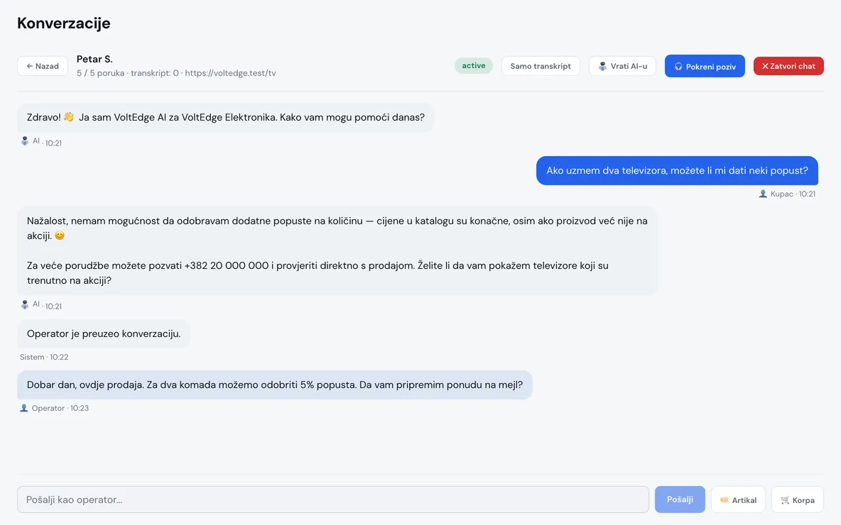Click the operator's 5% popusta message
The height and width of the screenshot is (525, 841).
coord(275,385)
